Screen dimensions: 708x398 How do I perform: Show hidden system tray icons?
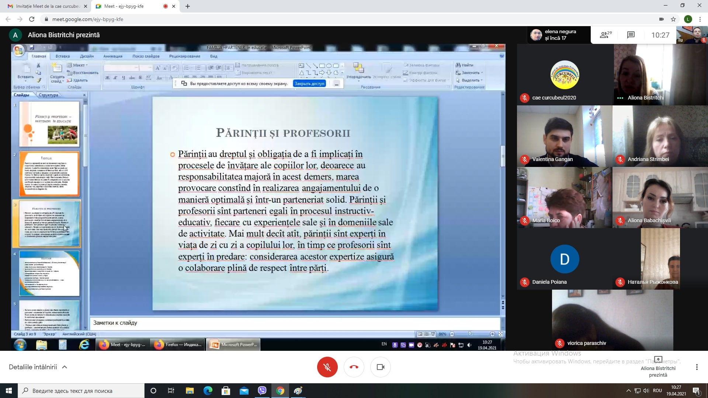[x=628, y=391]
